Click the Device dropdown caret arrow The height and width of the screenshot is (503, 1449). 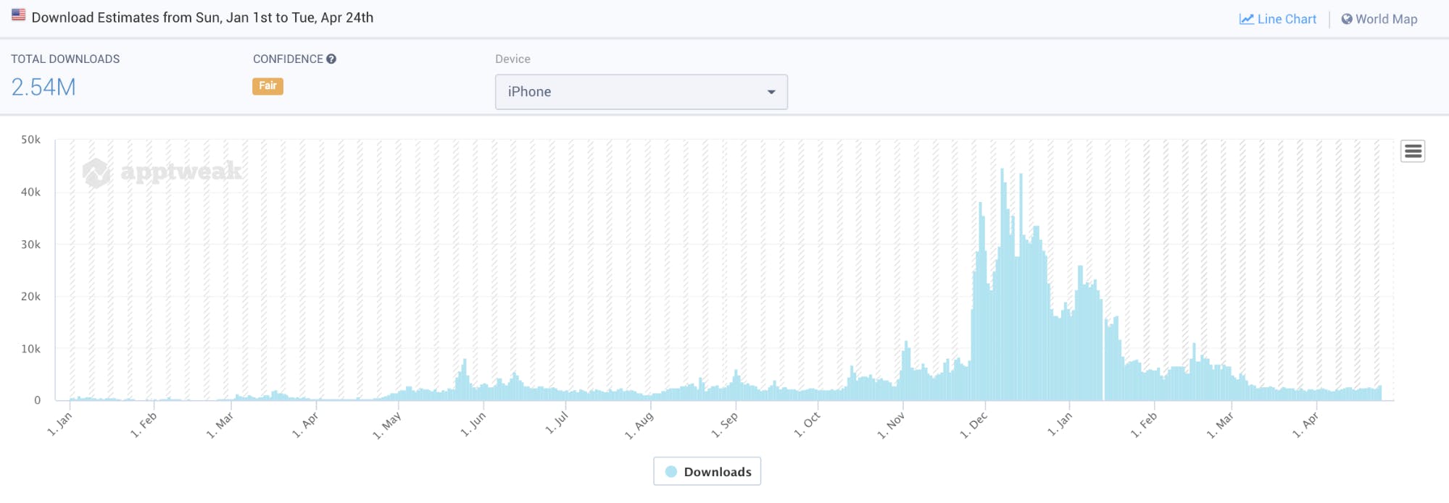point(771,92)
